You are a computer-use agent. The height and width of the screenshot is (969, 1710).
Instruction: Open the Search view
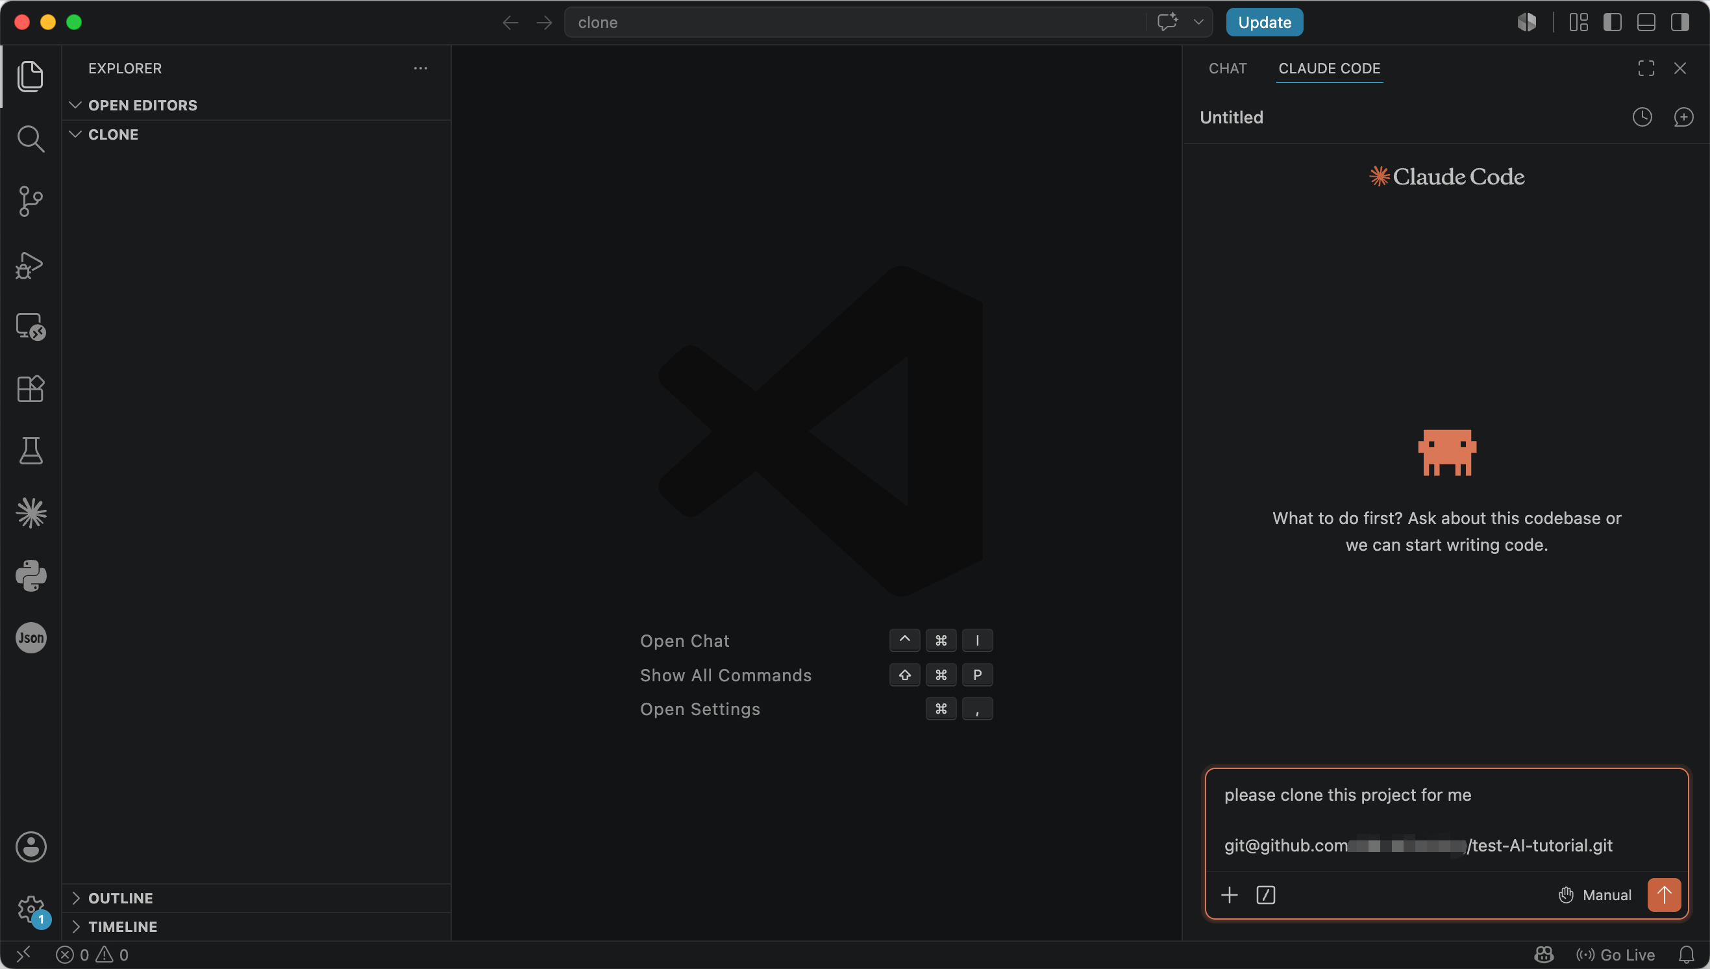coord(31,138)
